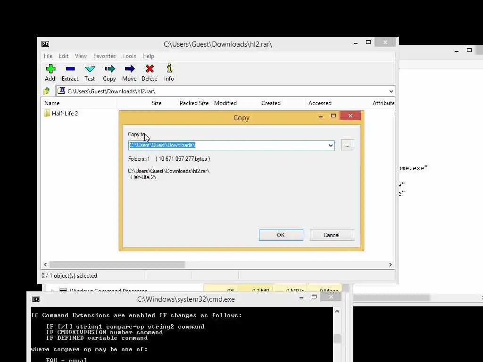Close the Copy dialog

point(350,116)
